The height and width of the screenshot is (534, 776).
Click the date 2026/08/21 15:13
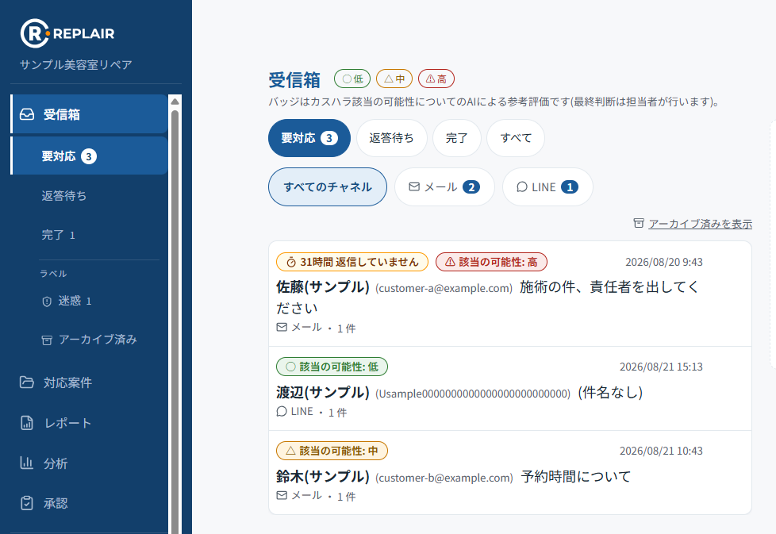pos(661,367)
